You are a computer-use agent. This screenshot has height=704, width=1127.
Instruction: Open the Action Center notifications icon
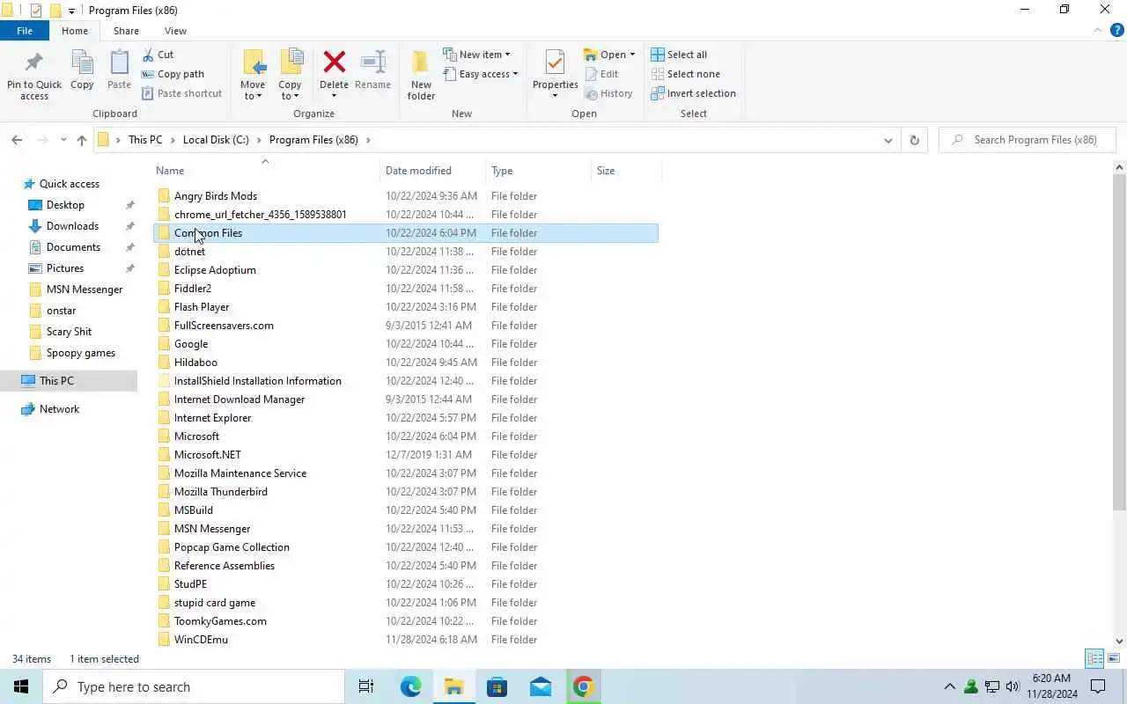point(1098,686)
